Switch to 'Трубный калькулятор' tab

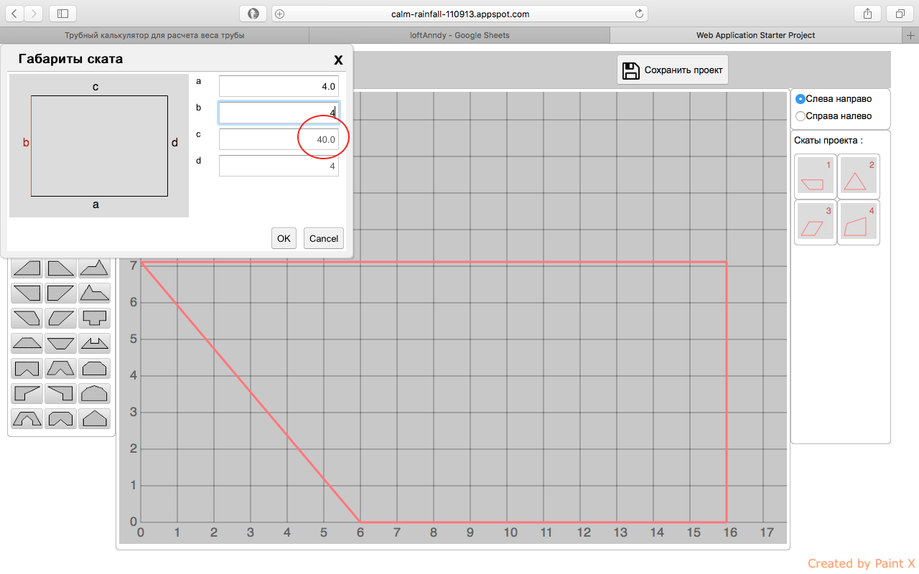pyautogui.click(x=154, y=34)
